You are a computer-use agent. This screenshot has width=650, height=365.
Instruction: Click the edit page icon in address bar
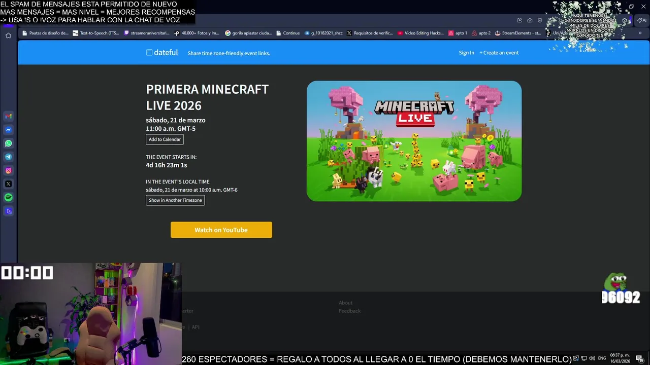[519, 20]
